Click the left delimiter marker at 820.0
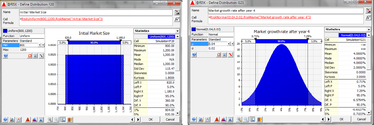 click(68, 41)
